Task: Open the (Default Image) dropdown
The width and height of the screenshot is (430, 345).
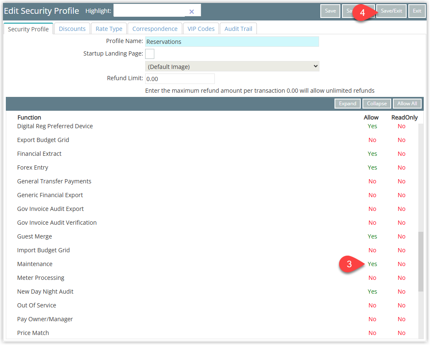Action: coord(232,66)
